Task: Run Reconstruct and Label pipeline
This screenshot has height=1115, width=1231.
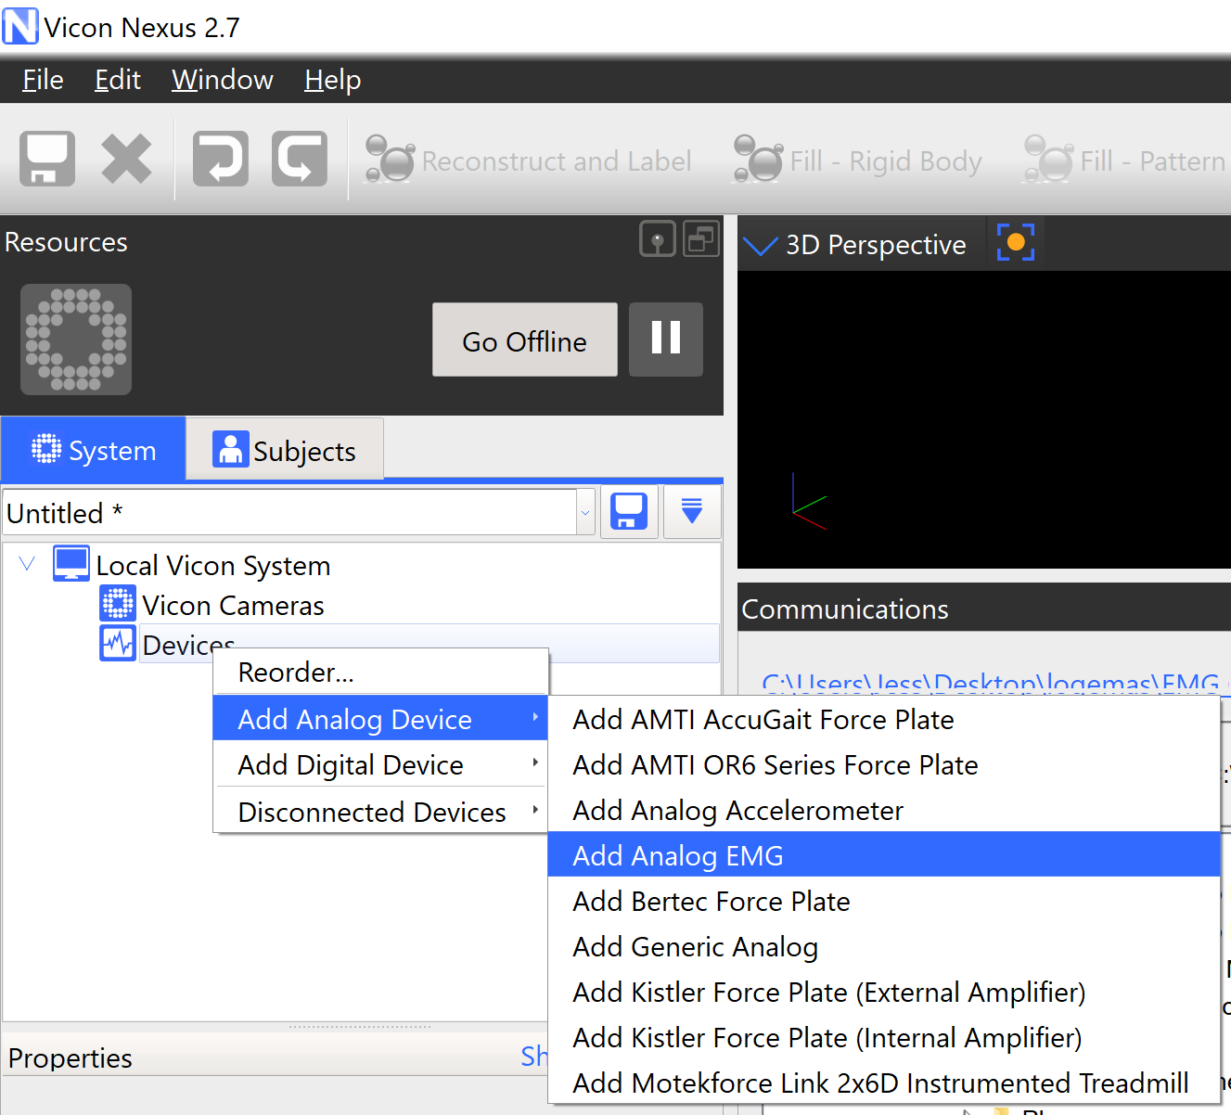Action: [528, 160]
